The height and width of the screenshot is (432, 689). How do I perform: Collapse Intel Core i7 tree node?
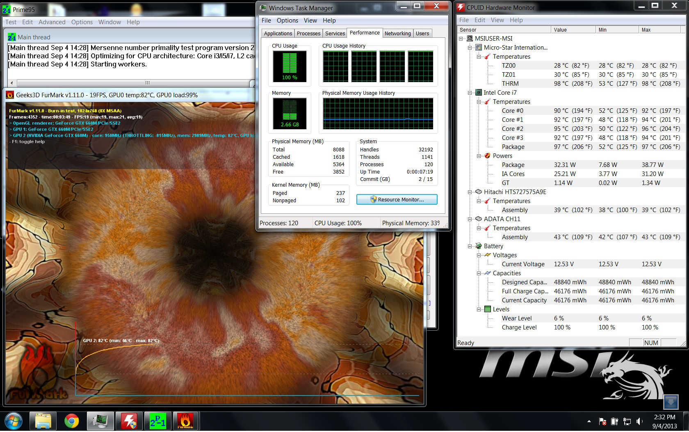[470, 93]
